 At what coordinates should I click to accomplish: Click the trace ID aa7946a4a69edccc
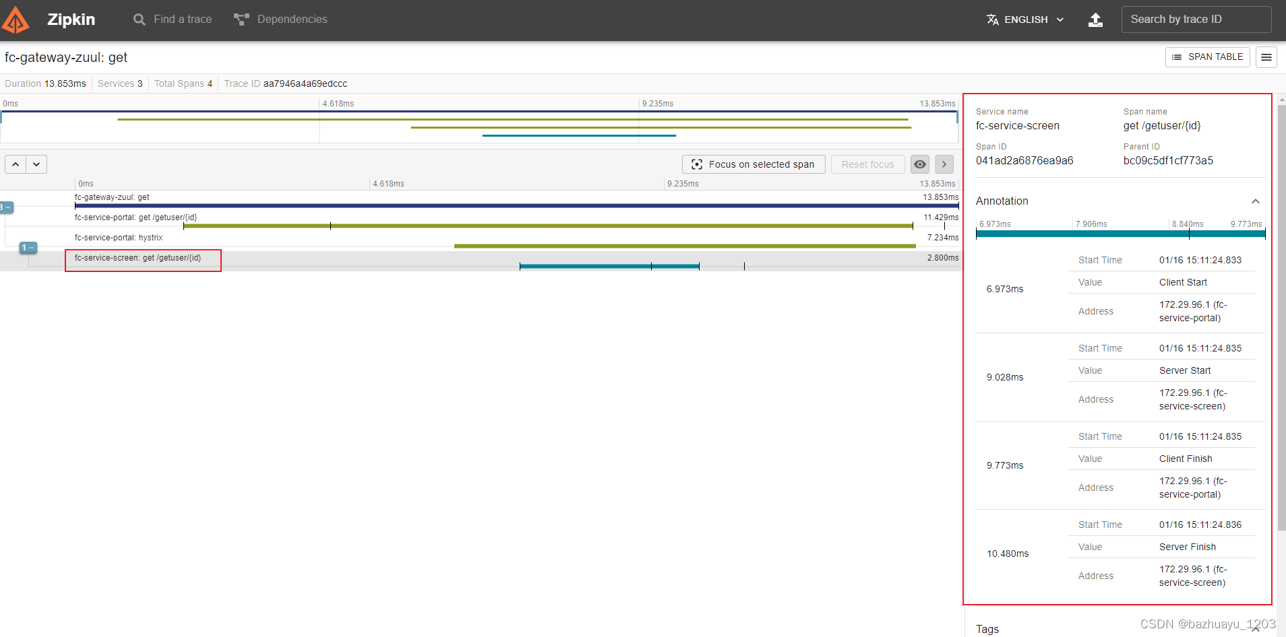[x=305, y=83]
